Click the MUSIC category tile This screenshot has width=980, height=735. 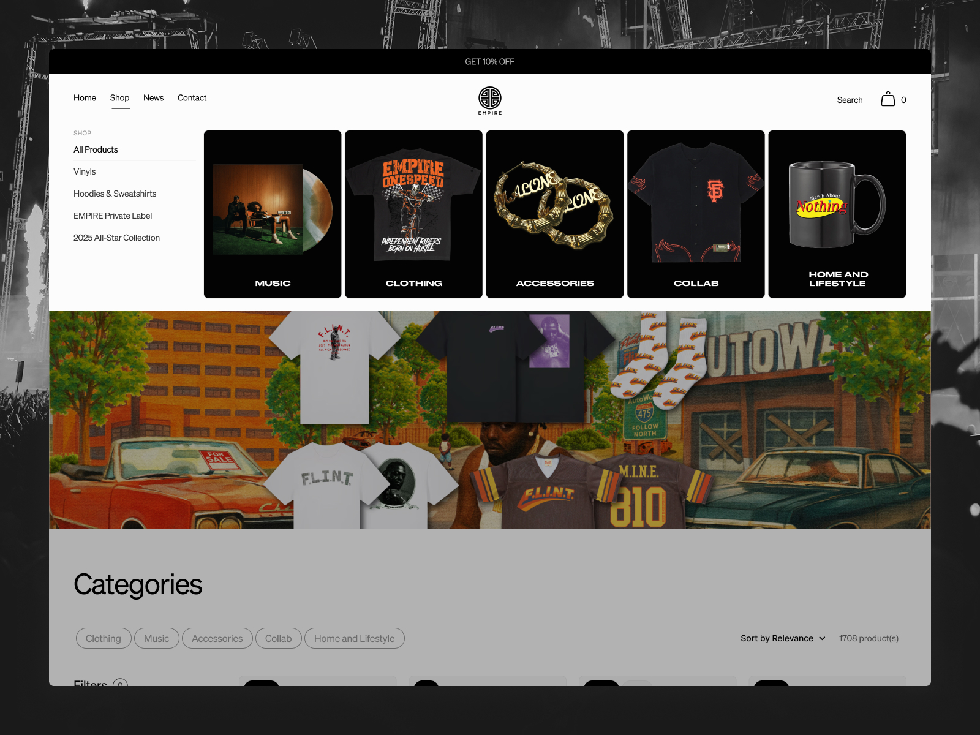[273, 213]
